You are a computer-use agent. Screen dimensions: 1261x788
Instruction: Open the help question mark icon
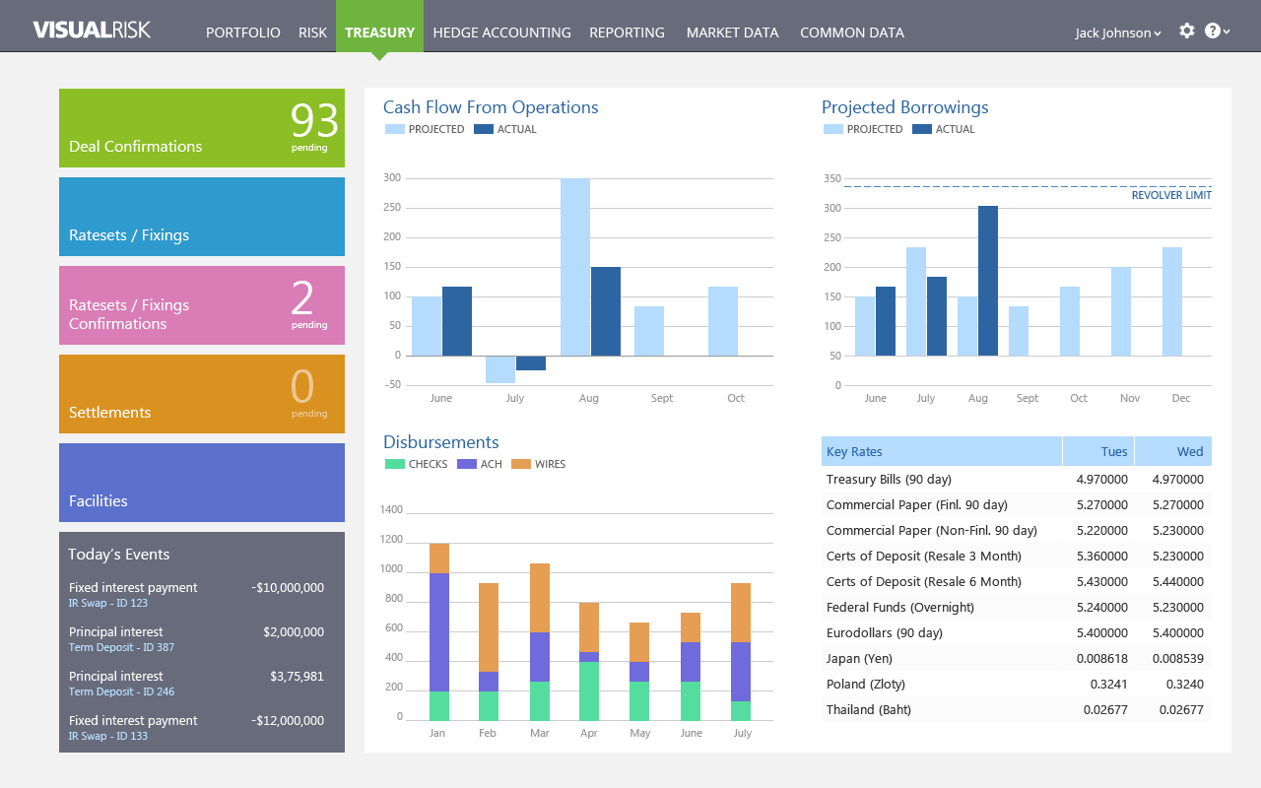(x=1212, y=32)
